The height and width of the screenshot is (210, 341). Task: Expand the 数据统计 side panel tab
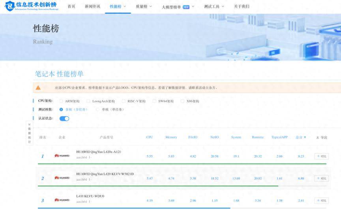tap(29, 133)
